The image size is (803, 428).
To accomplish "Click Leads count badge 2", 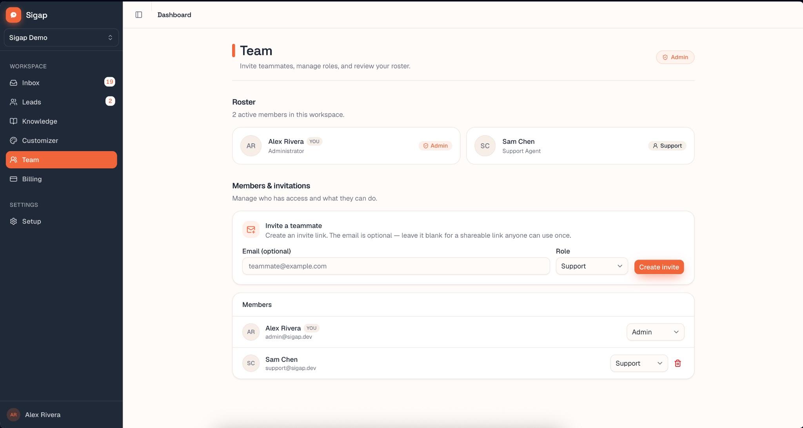I will point(110,101).
